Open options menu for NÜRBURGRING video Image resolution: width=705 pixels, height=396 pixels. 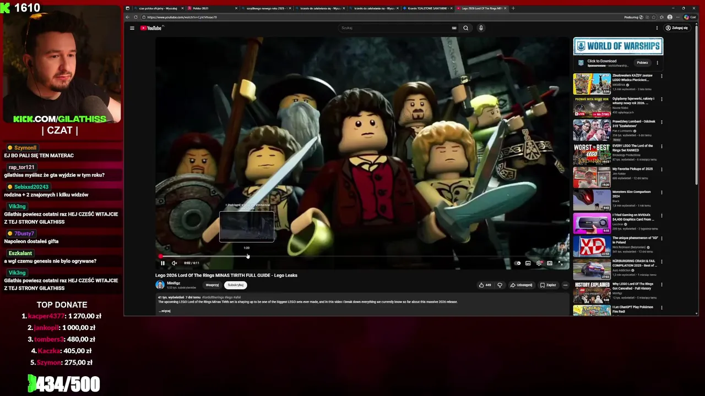pyautogui.click(x=661, y=262)
